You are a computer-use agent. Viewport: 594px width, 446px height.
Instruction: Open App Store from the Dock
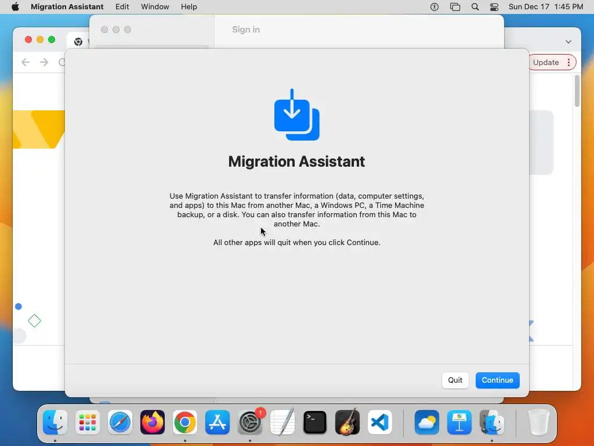(218, 422)
